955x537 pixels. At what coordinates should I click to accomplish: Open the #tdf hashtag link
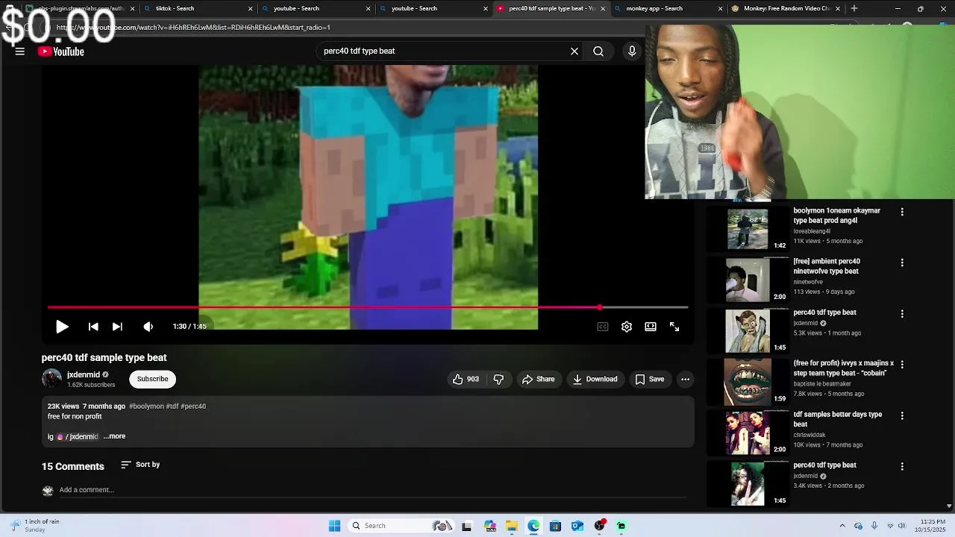click(x=172, y=406)
